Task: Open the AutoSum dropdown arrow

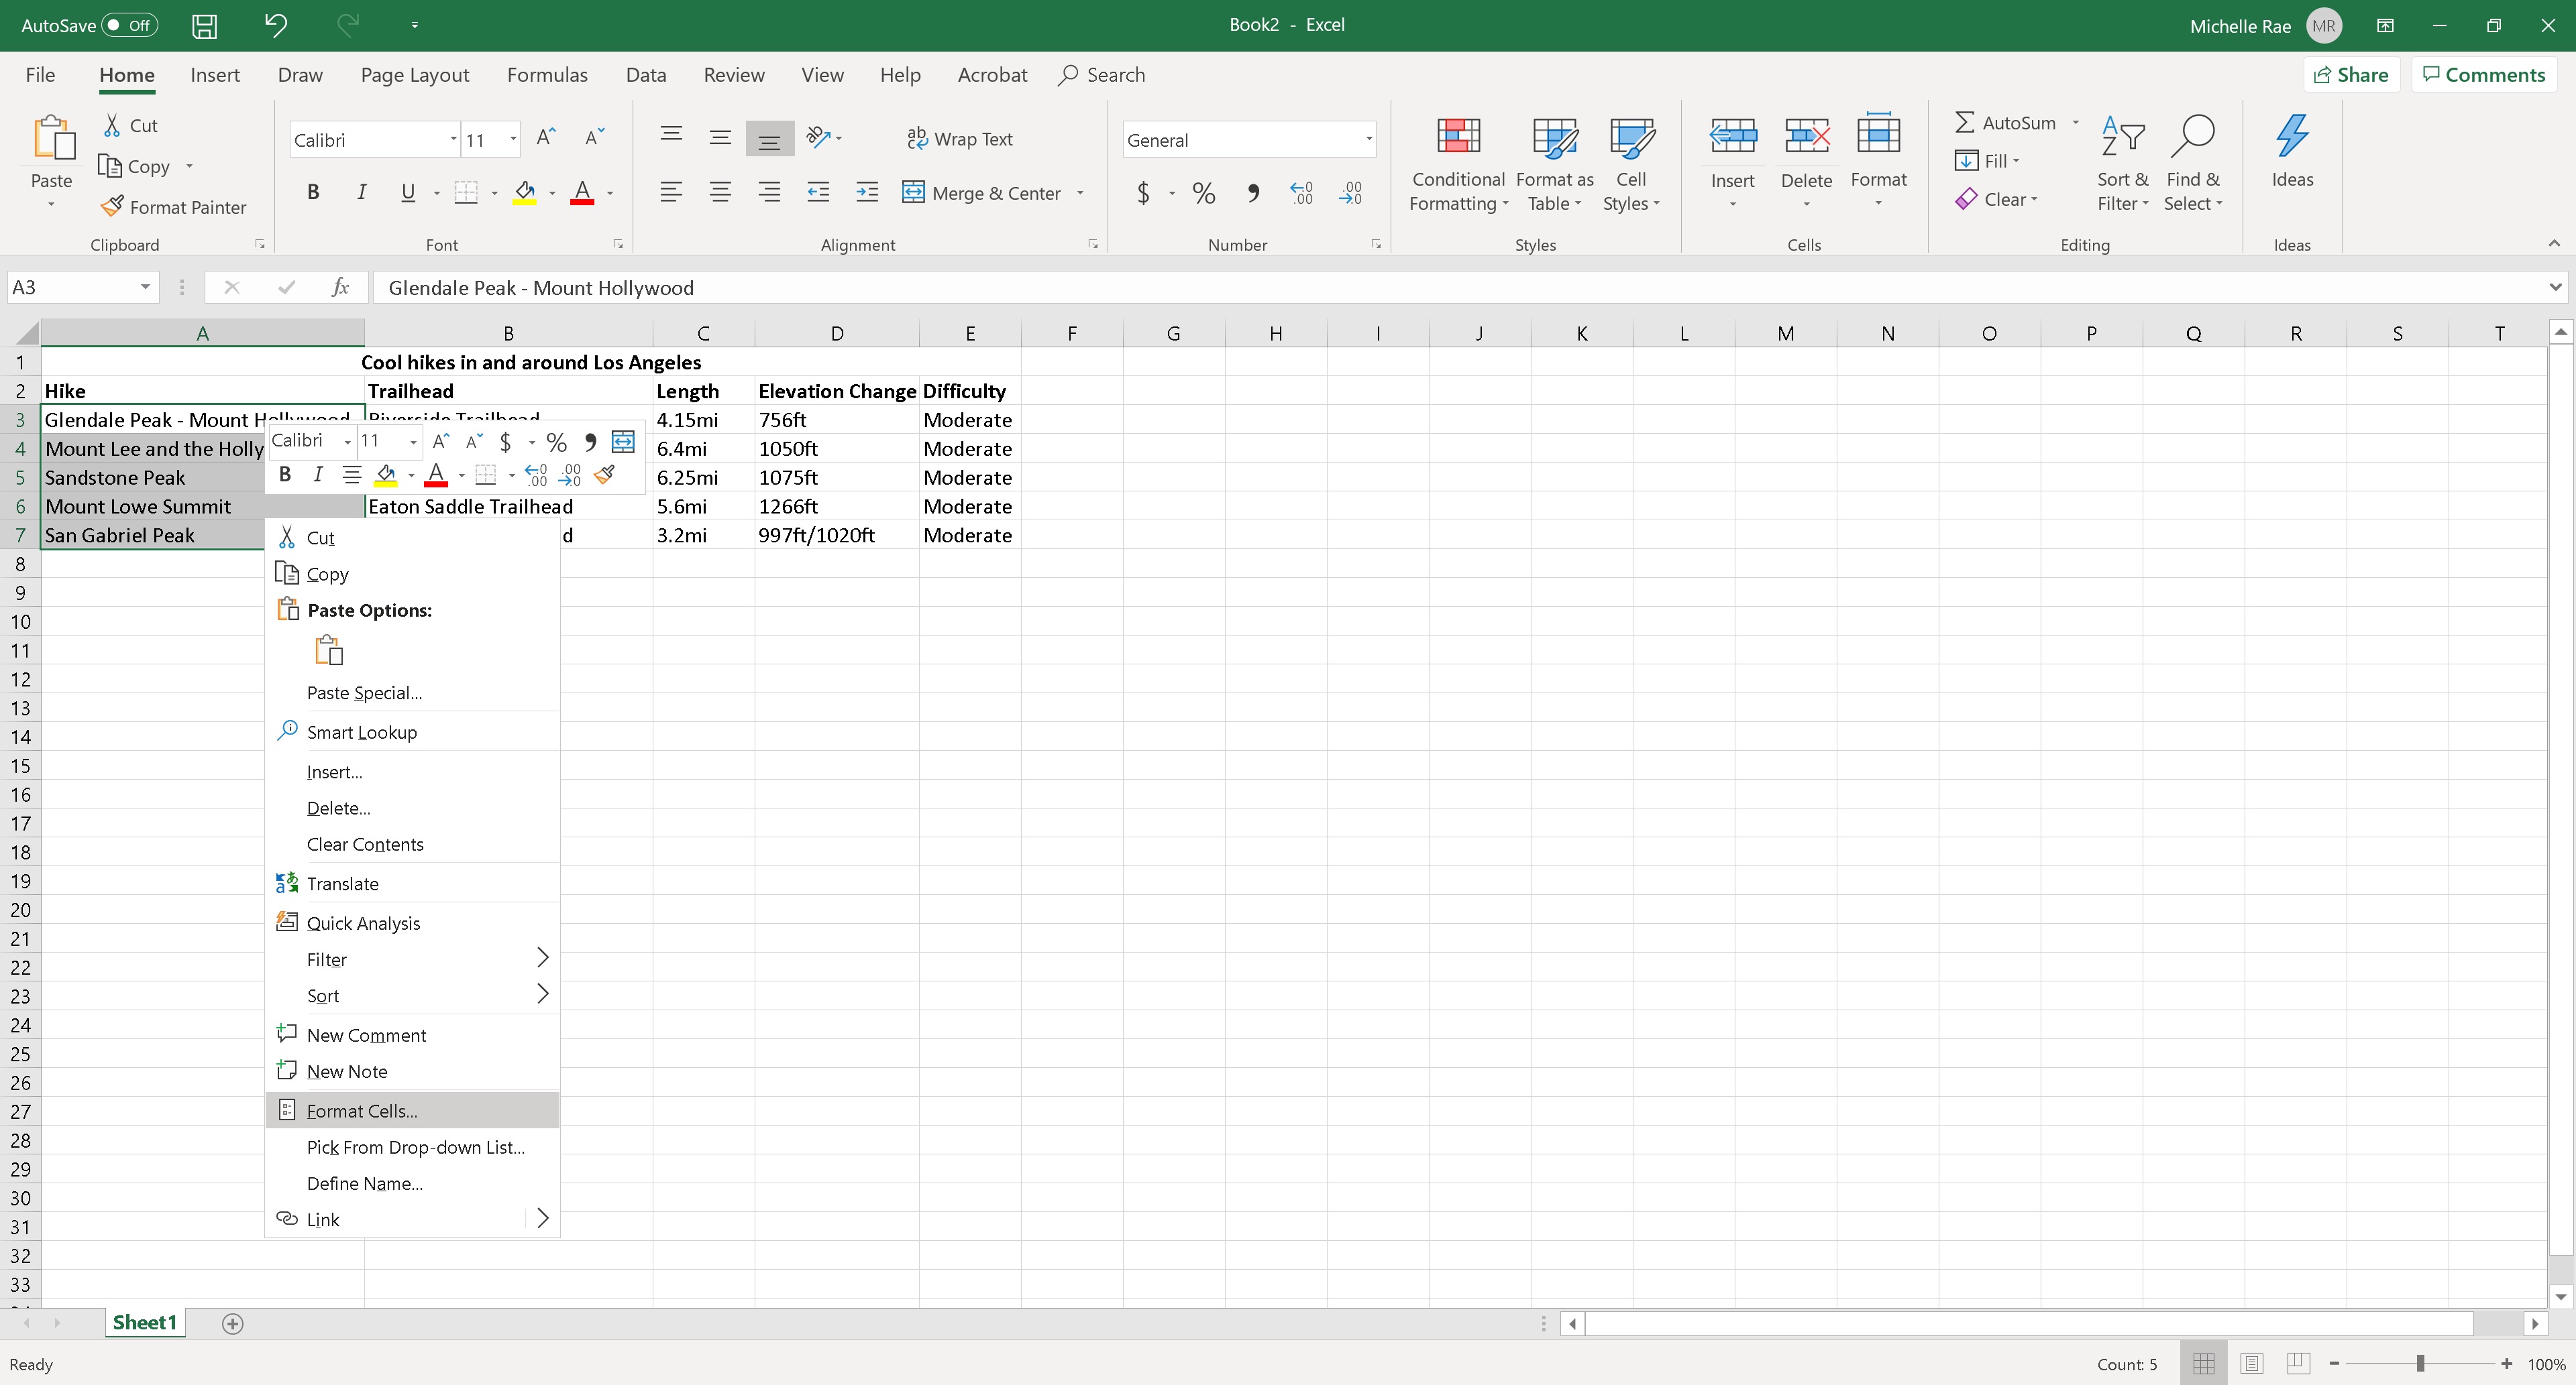Action: pos(2076,123)
